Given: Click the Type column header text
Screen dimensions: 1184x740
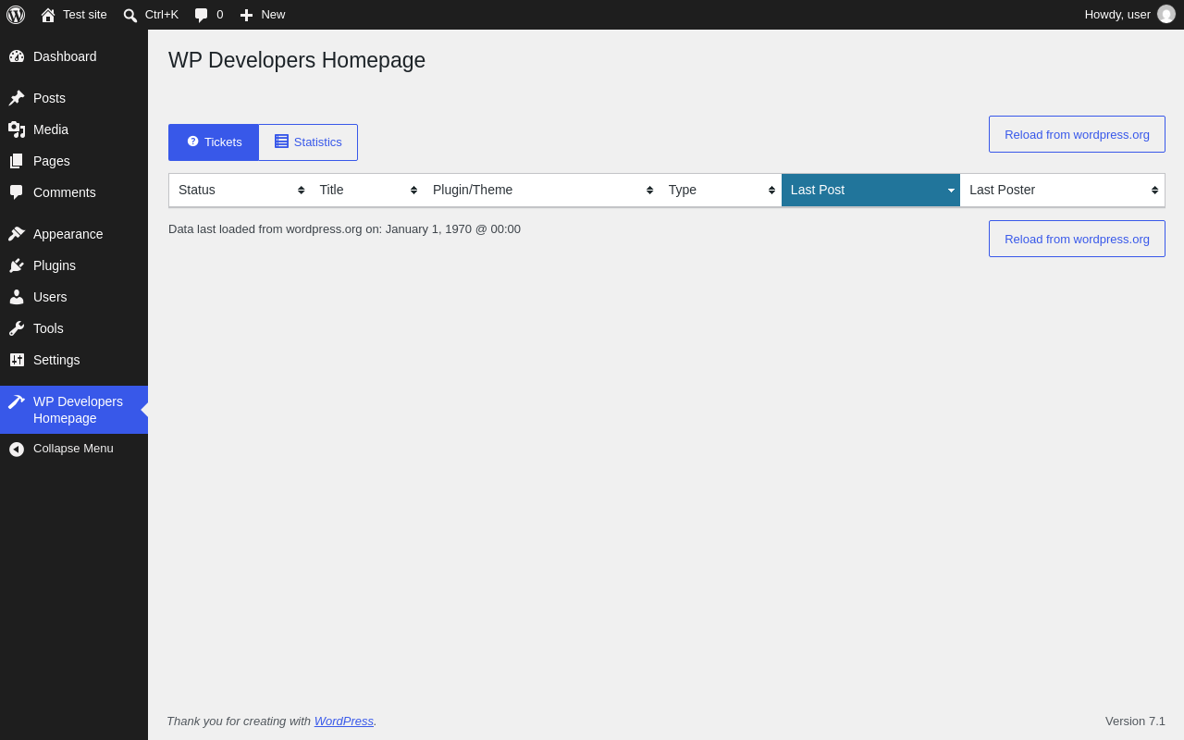Looking at the screenshot, I should (683, 190).
